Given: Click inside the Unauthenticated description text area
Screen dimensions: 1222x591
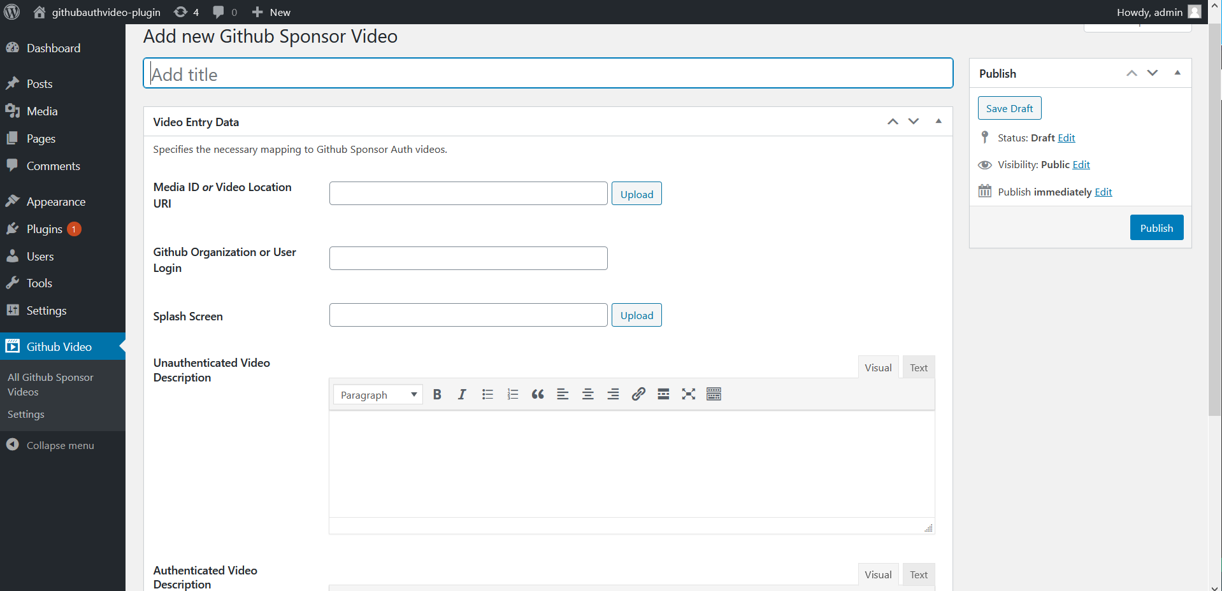Looking at the screenshot, I should click(631, 464).
